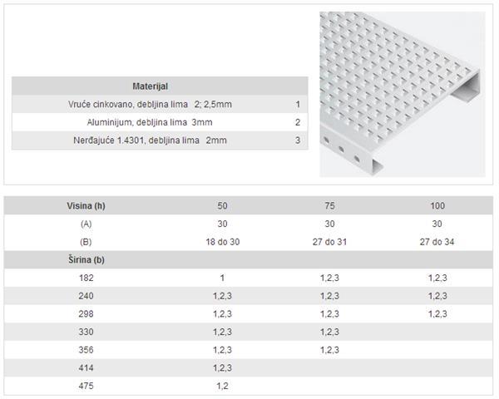Select the Aluminijum material row
The width and height of the screenshot is (499, 399).
[x=160, y=122]
